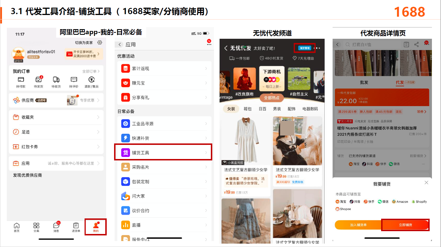
Task: Open the 下游商机 card
Action: click(272, 78)
